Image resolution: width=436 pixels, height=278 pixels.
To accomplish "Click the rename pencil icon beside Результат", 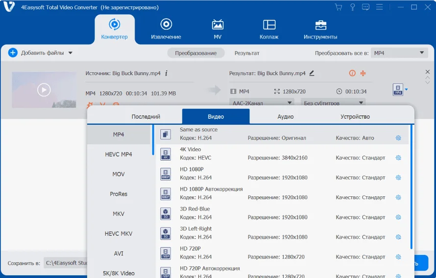I will [x=312, y=73].
